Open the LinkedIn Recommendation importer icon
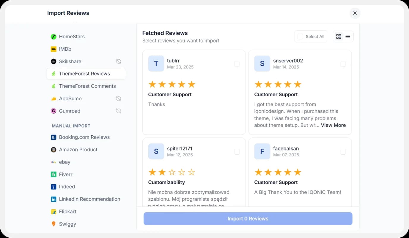409x238 pixels. (54, 199)
